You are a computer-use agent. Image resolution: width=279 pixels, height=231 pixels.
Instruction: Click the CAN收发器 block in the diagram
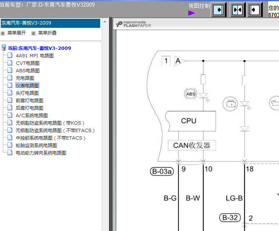(192, 145)
